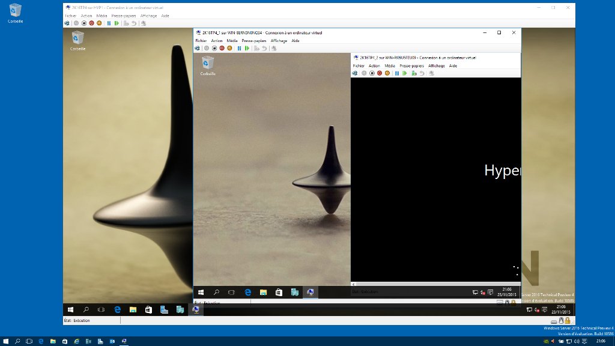This screenshot has width=615, height=346.
Task: Open Internet Explorer in host taskbar
Action: [x=76, y=341]
